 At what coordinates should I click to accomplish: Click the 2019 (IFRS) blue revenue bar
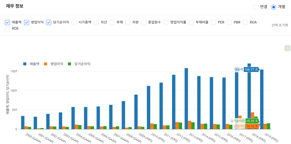[x=262, y=99]
